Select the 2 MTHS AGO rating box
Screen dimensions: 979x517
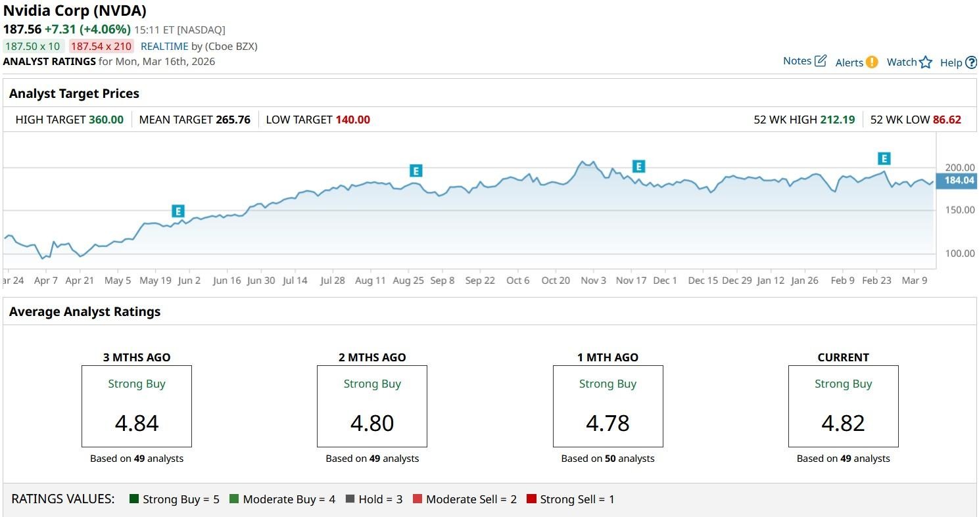coord(372,407)
